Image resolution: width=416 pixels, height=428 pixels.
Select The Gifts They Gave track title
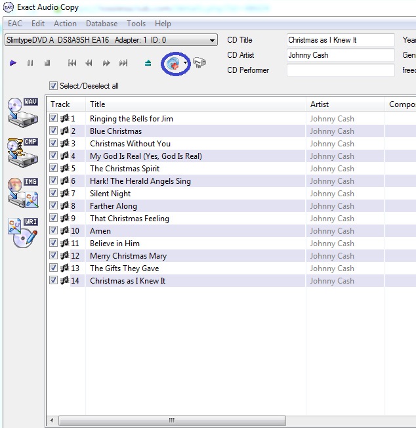pos(125,268)
